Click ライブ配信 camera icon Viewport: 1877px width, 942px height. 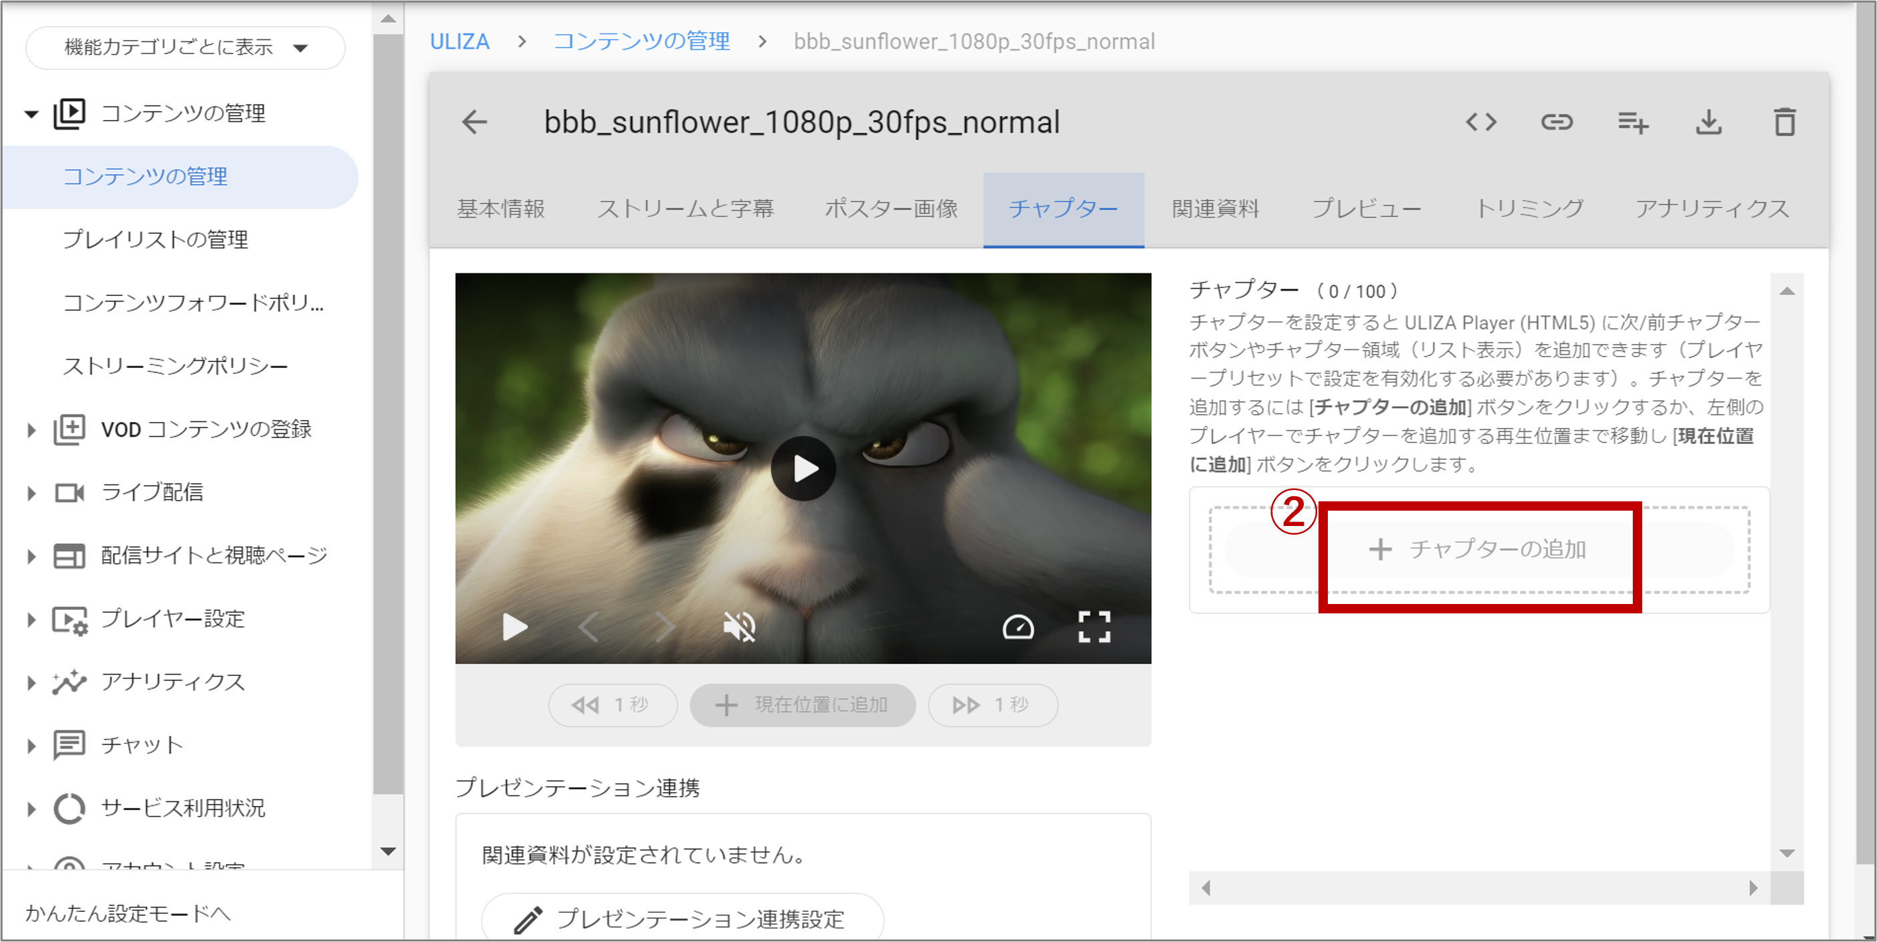pos(69,493)
